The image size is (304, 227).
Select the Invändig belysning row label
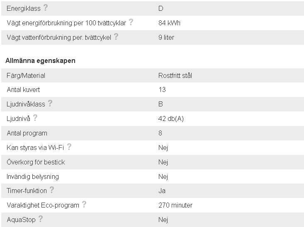(33, 176)
